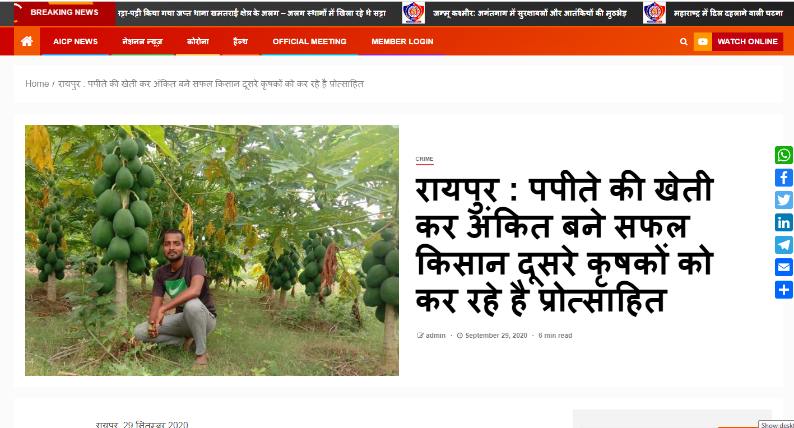Viewport: 794px width, 428px height.
Task: Share article on Twitter icon
Action: coord(784,200)
